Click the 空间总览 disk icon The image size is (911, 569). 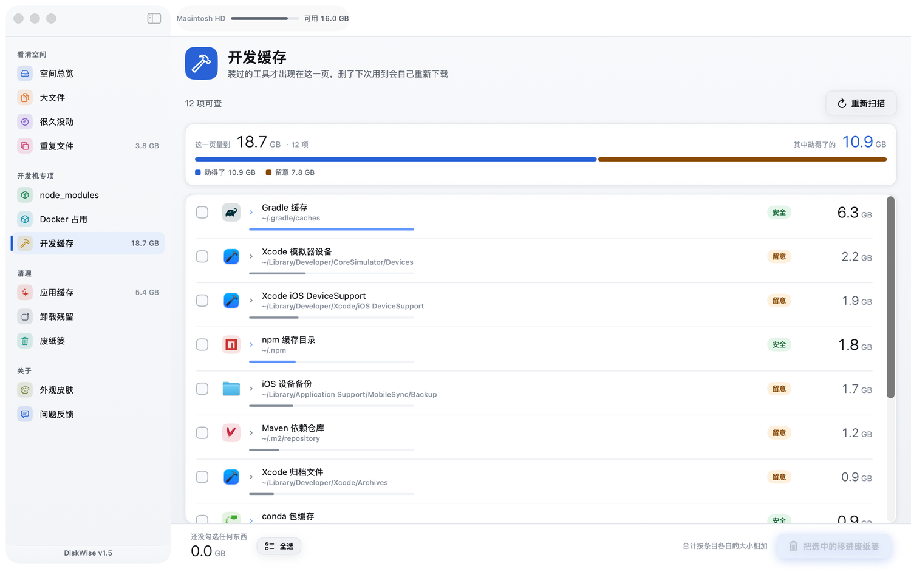click(x=25, y=73)
